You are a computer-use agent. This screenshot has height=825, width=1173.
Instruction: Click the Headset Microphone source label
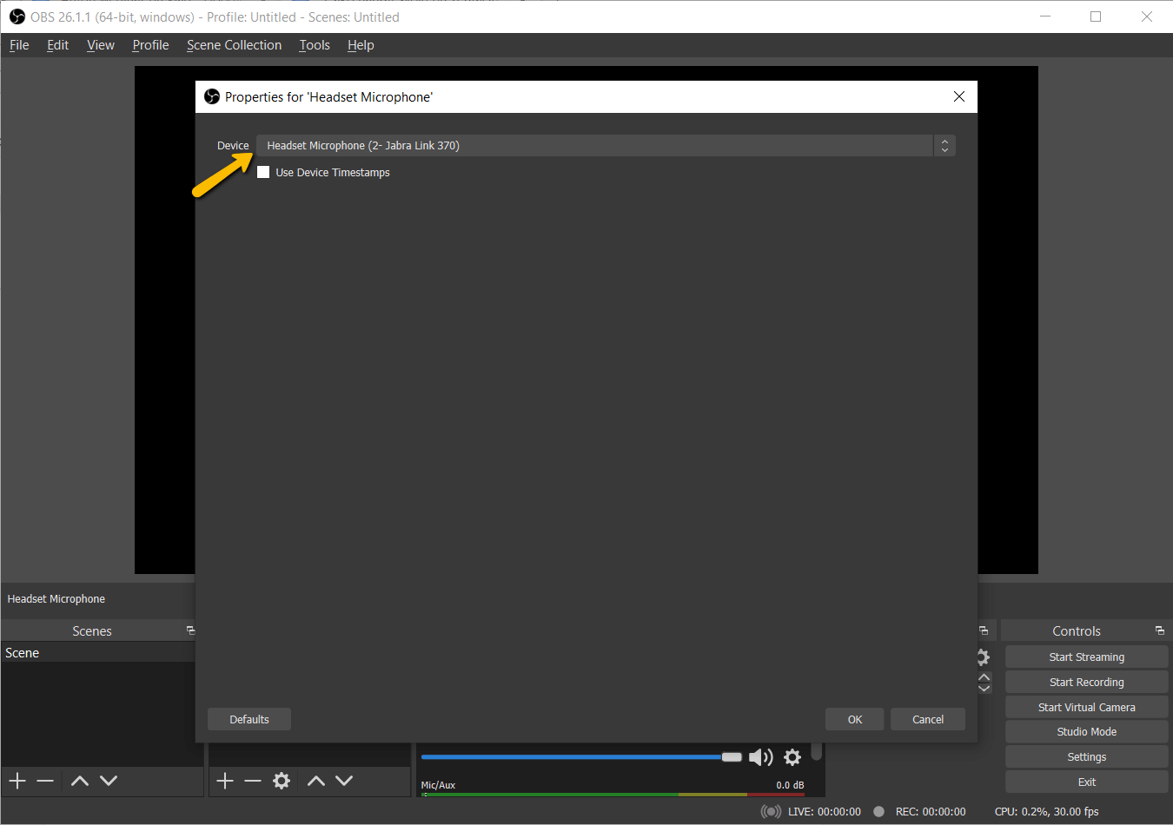pos(56,599)
